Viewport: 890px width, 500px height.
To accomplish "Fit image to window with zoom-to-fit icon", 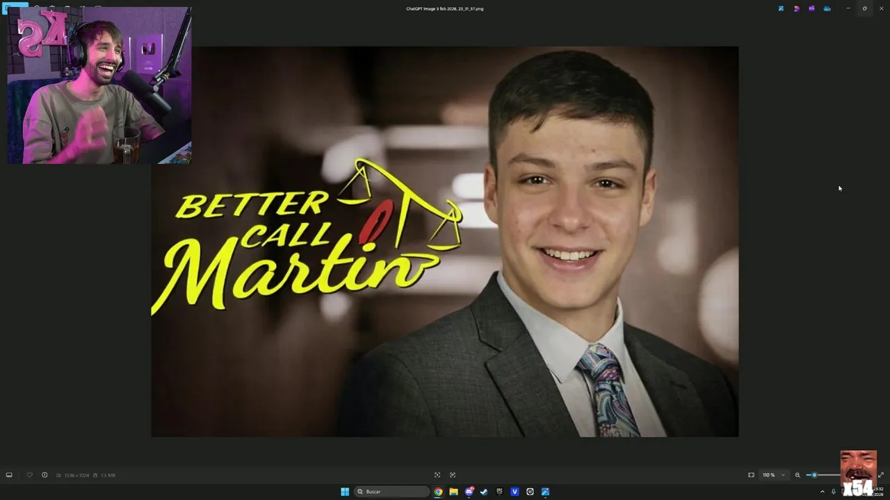I will pyautogui.click(x=751, y=475).
